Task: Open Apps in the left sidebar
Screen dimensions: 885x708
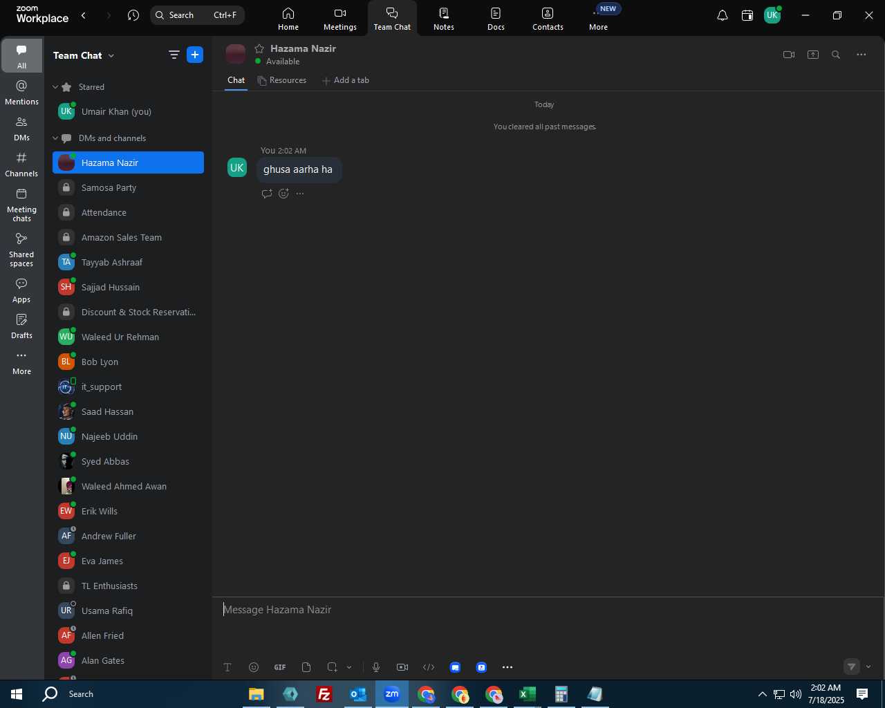Action: coord(22,290)
